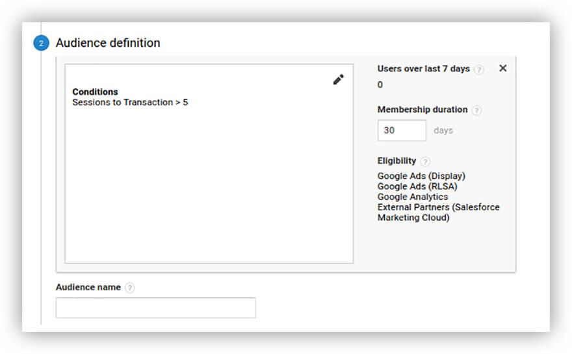Viewport: 572px width, 354px height.
Task: Select Google Analytics in Eligibility list
Action: tap(412, 197)
